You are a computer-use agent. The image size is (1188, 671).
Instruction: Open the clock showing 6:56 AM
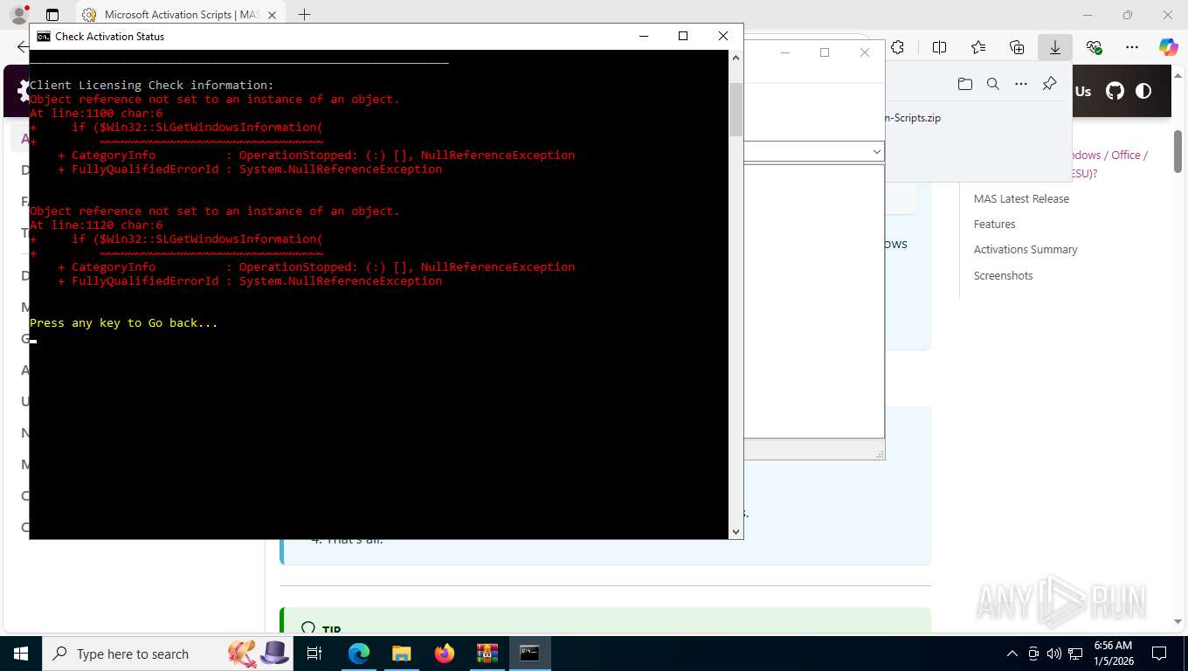coord(1113,654)
